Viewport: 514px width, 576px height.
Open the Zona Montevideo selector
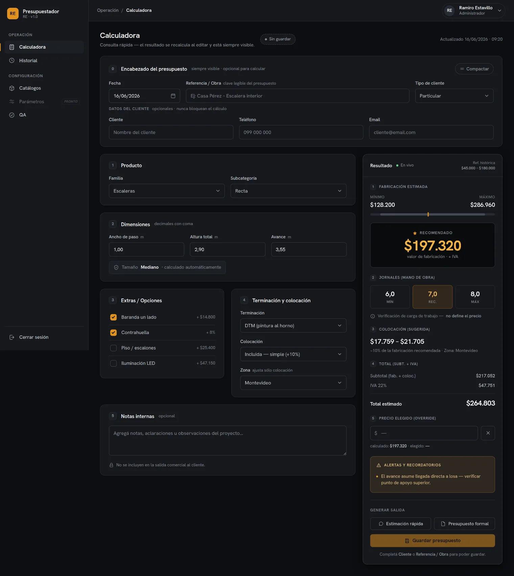point(293,383)
